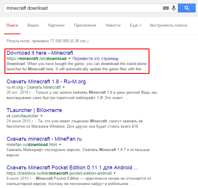Open 'TLauncher | ВКонтакте' result

point(34,110)
